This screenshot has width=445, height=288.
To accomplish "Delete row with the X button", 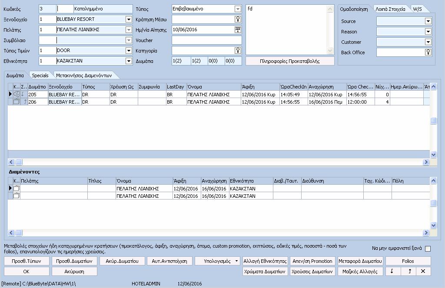I will (423, 271).
